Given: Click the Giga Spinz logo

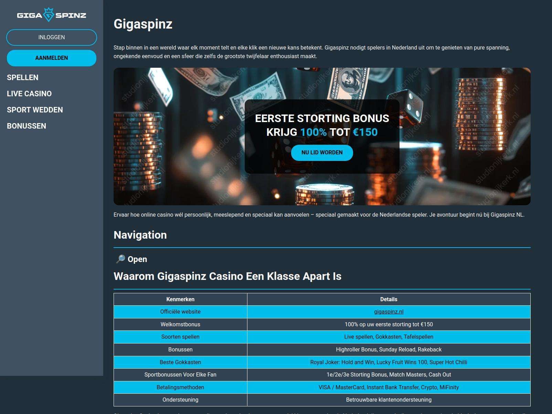Looking at the screenshot, I should (x=52, y=15).
